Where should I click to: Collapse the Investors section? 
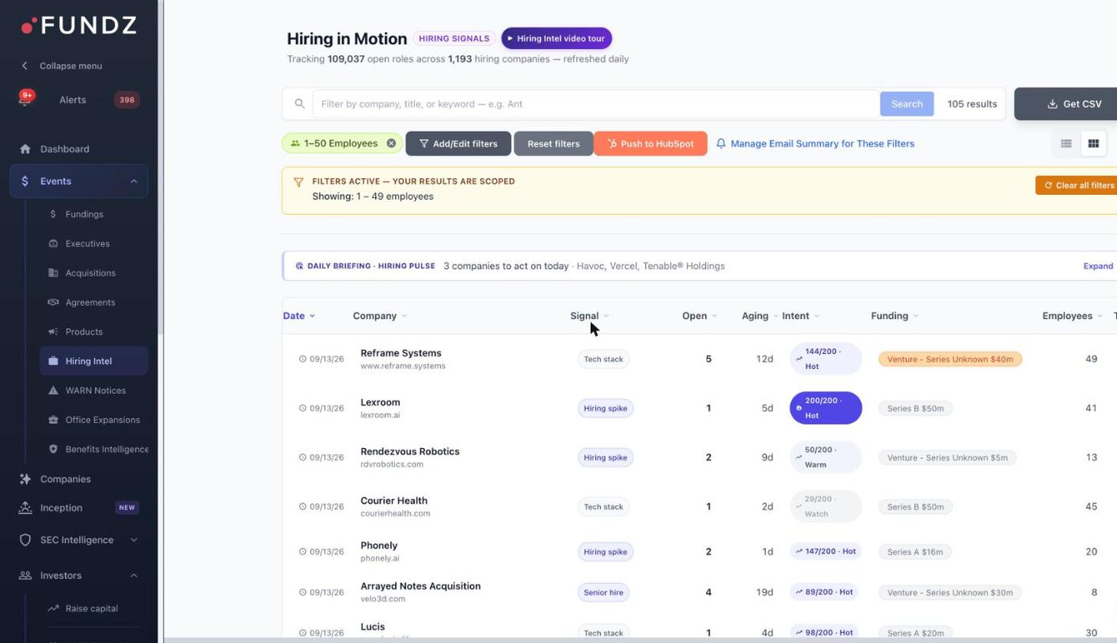click(133, 575)
